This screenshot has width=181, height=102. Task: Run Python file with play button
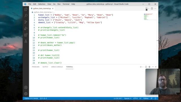[146, 8]
